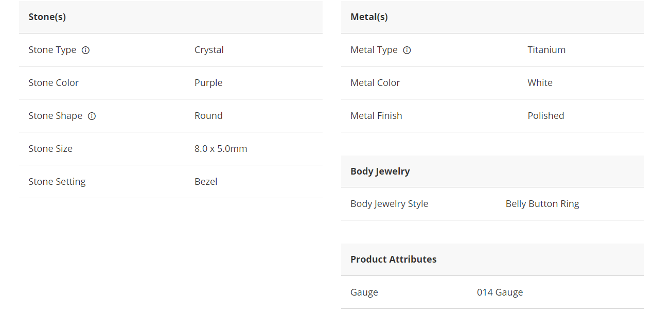The height and width of the screenshot is (311, 672).
Task: Click the Round stone shape value
Action: coord(208,116)
